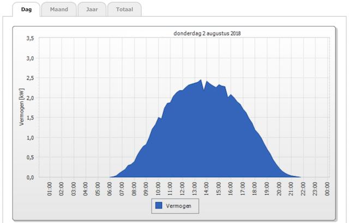Click the 18:00 x-axis time label
Image resolution: width=349 pixels, height=223 pixels.
[x=255, y=188]
